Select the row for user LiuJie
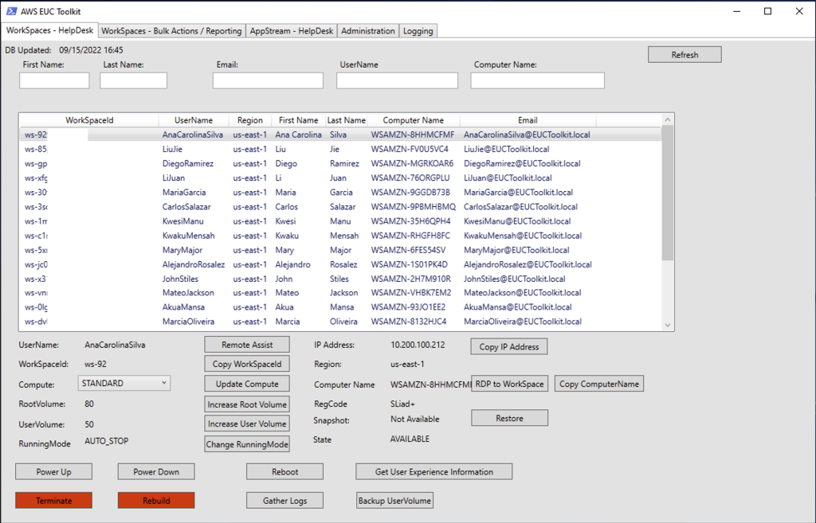816x523 pixels. pyautogui.click(x=319, y=149)
